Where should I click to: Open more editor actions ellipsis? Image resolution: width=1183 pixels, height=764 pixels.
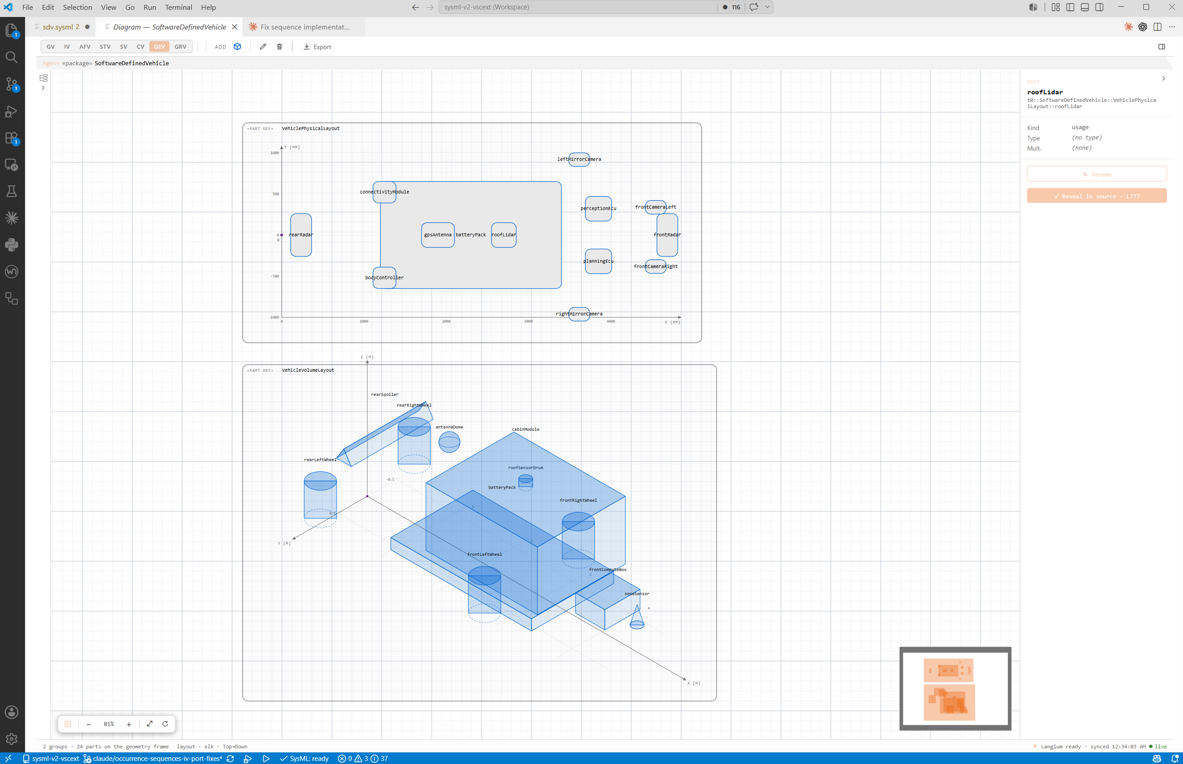[x=1171, y=27]
